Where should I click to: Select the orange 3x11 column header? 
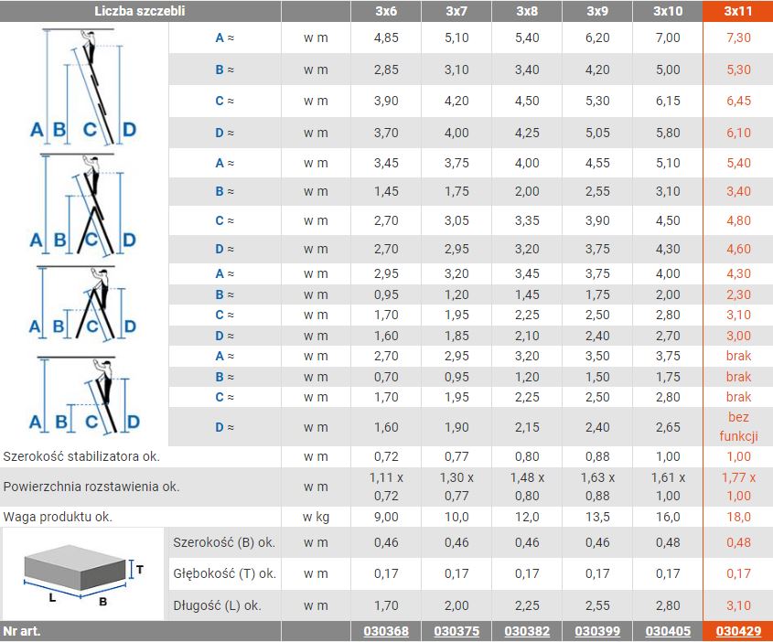[737, 11]
